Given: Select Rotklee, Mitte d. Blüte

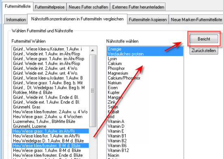Looking at the screenshot, I should click(51, 92).
